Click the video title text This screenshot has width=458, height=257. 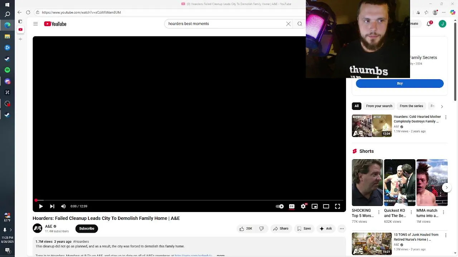click(106, 218)
